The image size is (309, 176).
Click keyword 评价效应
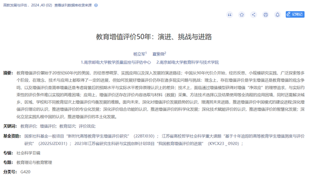pos(87,126)
